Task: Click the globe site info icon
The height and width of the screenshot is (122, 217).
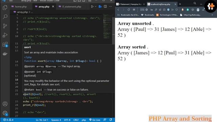Action: pos(146,10)
